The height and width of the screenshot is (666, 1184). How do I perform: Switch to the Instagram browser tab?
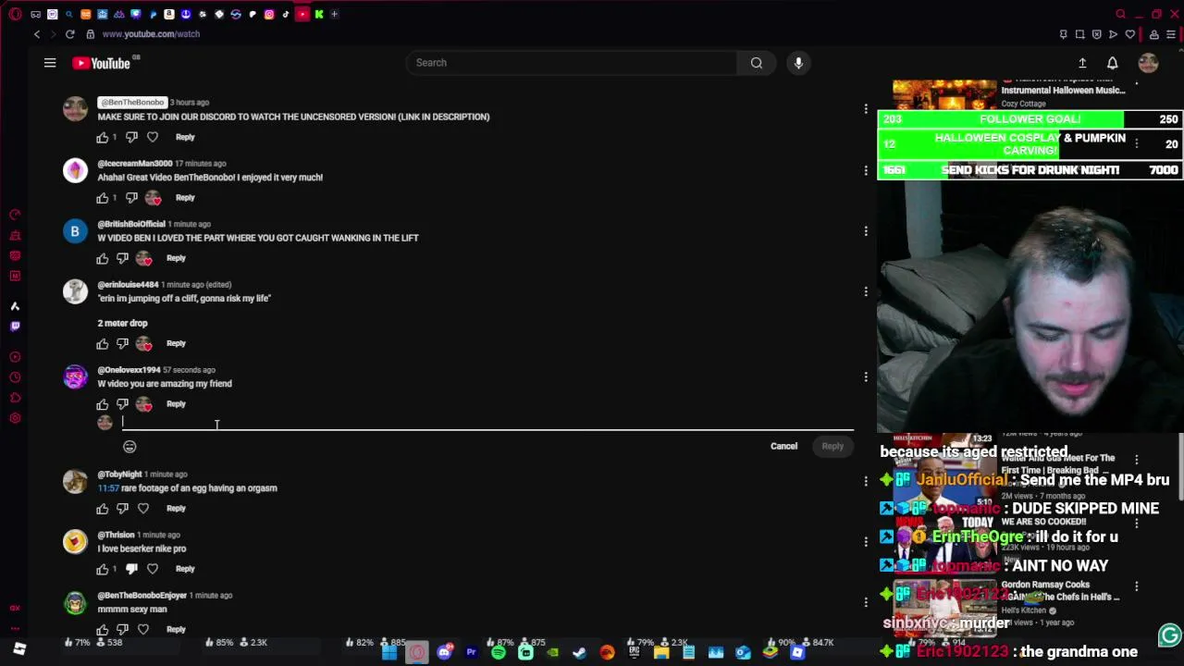point(269,14)
